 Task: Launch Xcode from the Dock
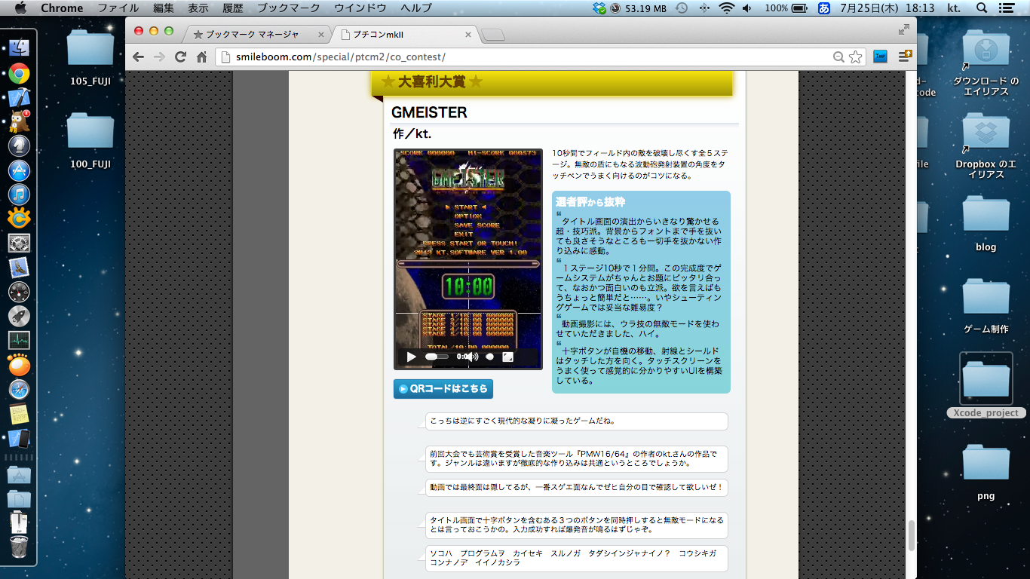[19, 98]
